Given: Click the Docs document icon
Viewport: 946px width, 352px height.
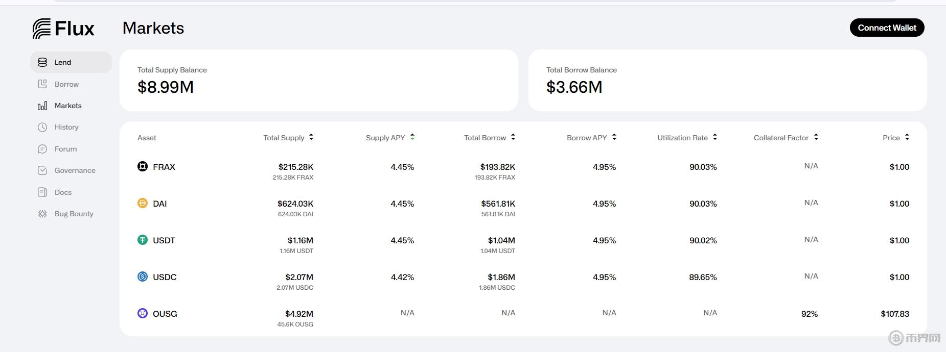Looking at the screenshot, I should click(x=42, y=192).
